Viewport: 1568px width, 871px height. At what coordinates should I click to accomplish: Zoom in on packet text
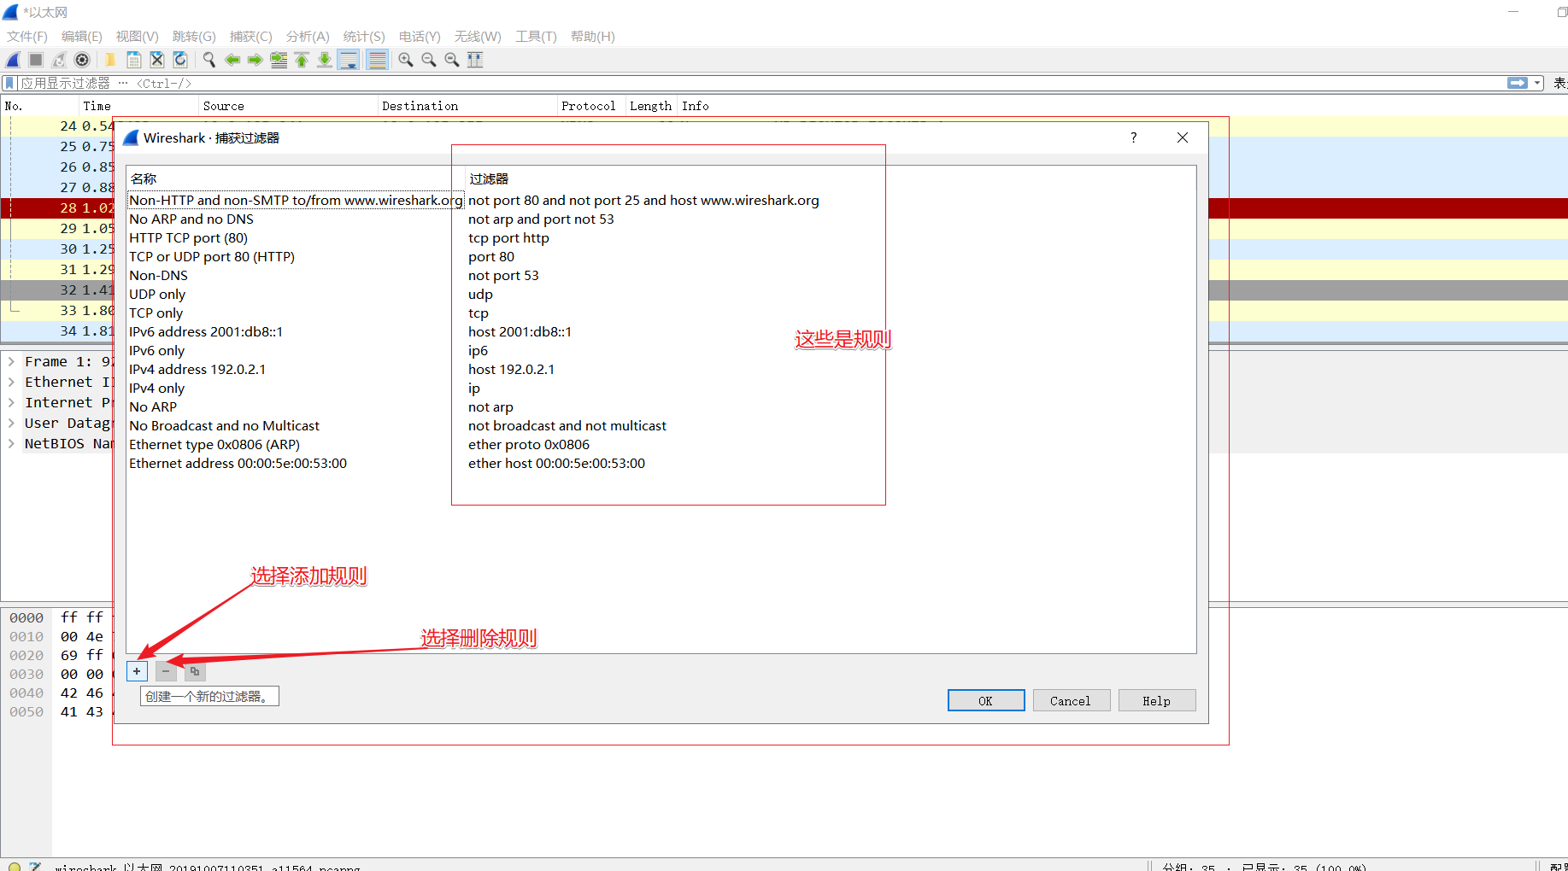tap(406, 60)
